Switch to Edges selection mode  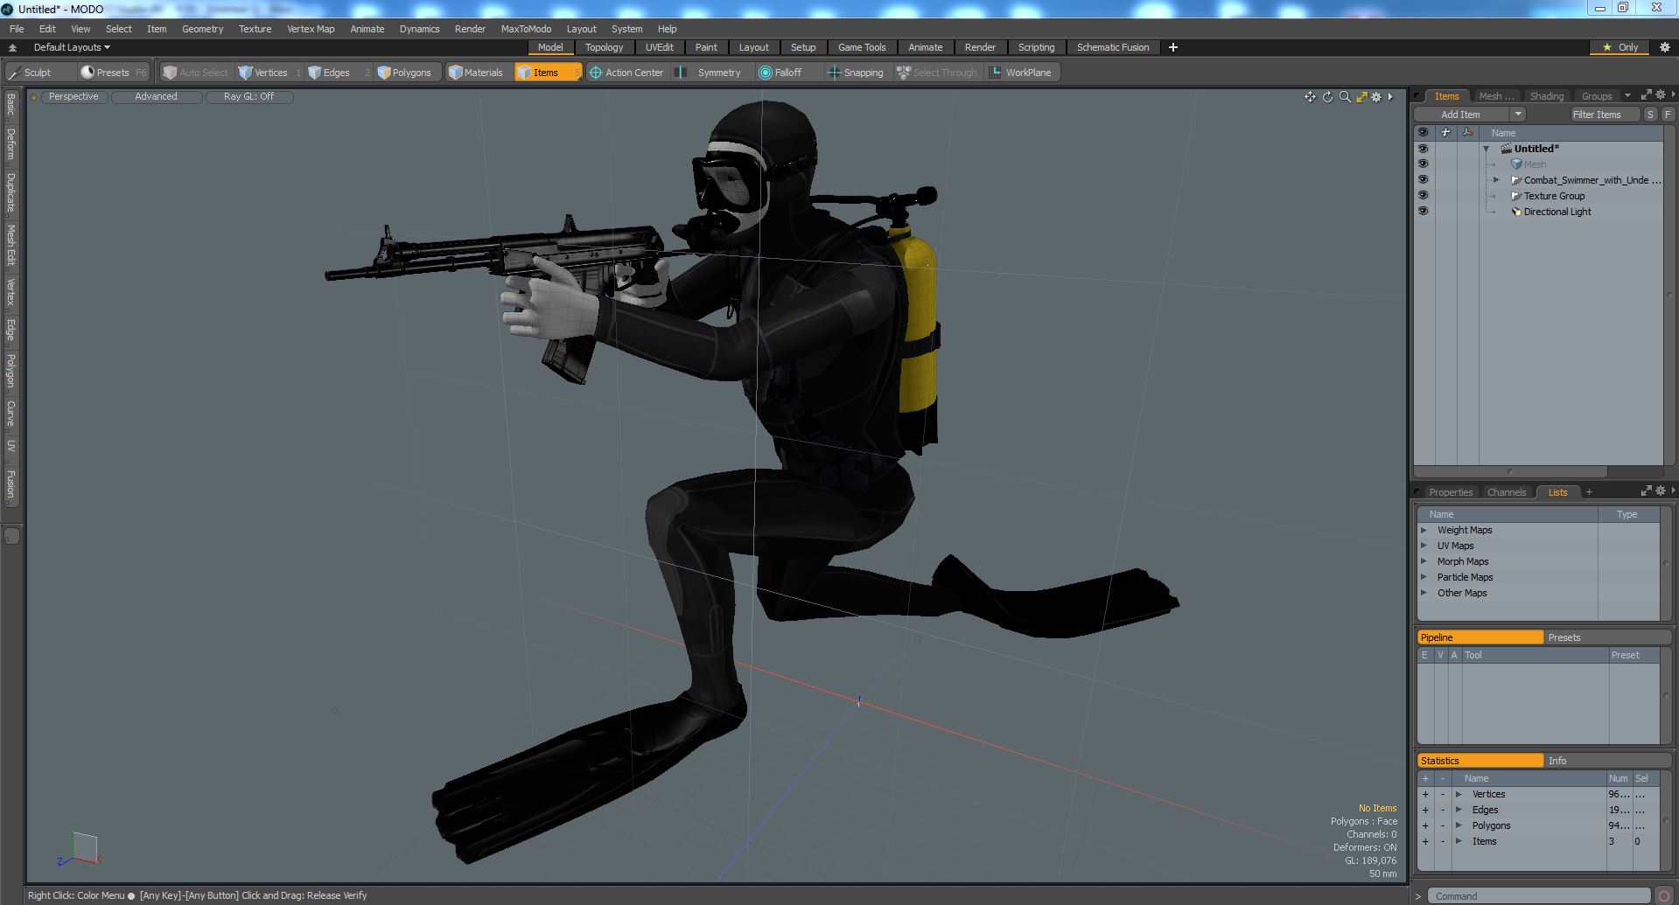coord(337,73)
